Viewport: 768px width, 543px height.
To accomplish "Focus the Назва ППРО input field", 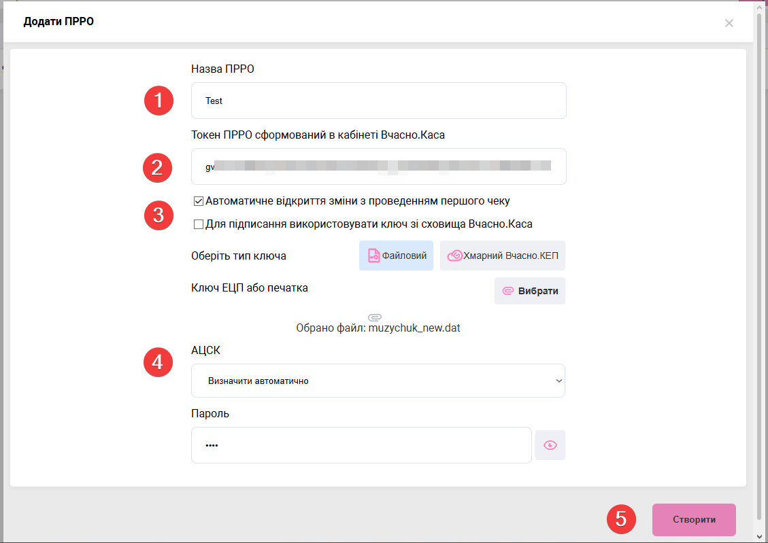I will pos(378,101).
